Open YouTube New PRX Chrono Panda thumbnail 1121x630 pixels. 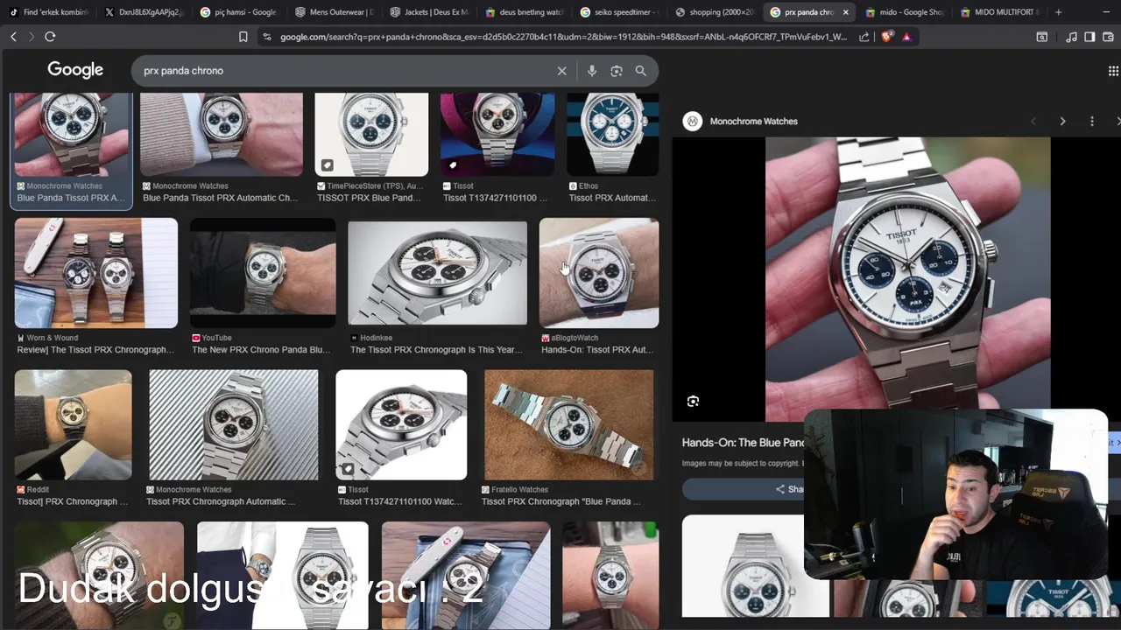263,273
